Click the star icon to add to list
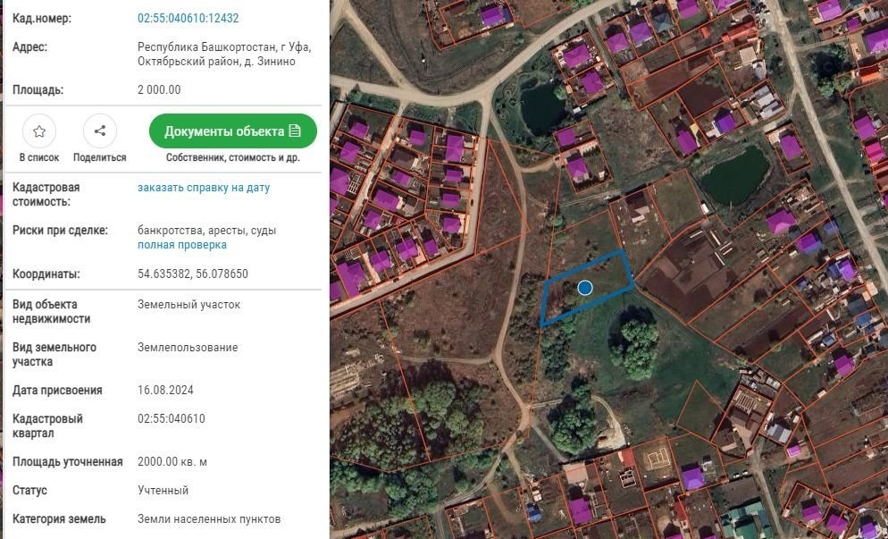Image resolution: width=888 pixels, height=539 pixels. pyautogui.click(x=39, y=131)
